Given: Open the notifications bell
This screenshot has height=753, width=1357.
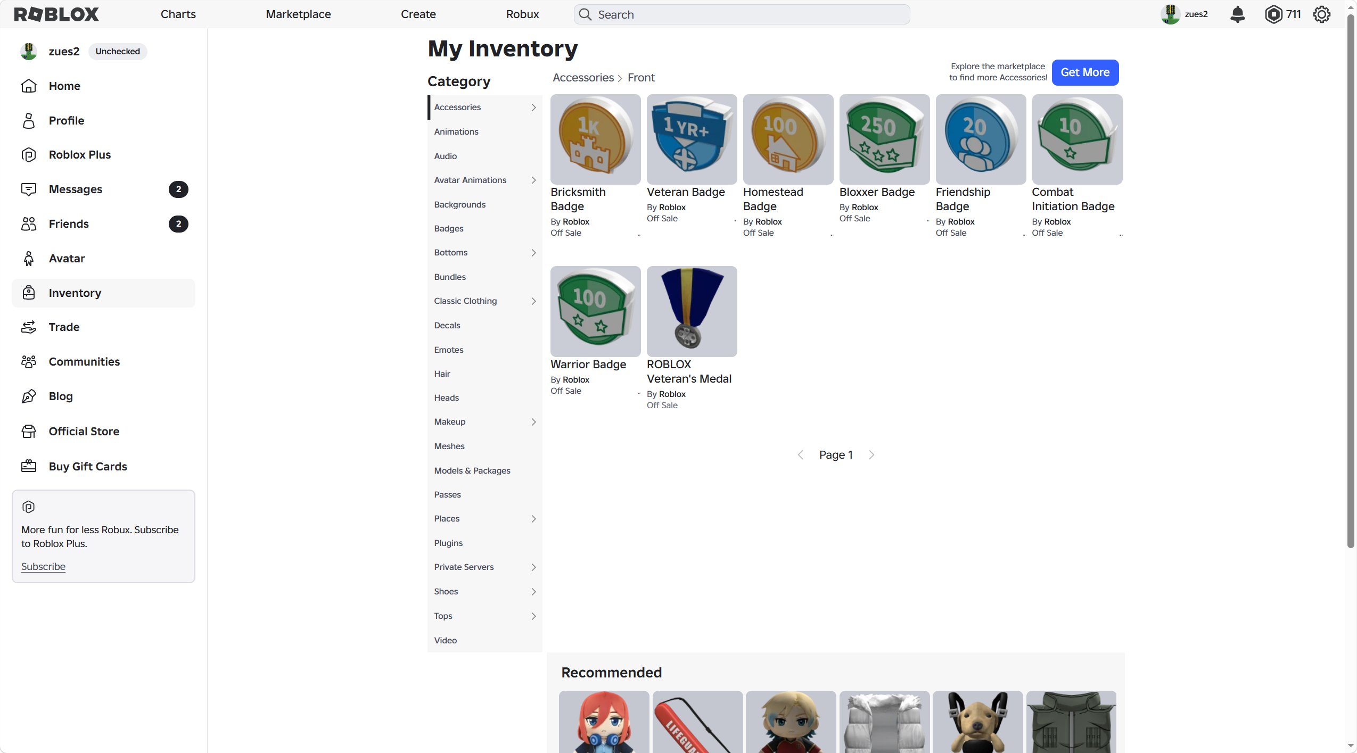Looking at the screenshot, I should (1238, 14).
